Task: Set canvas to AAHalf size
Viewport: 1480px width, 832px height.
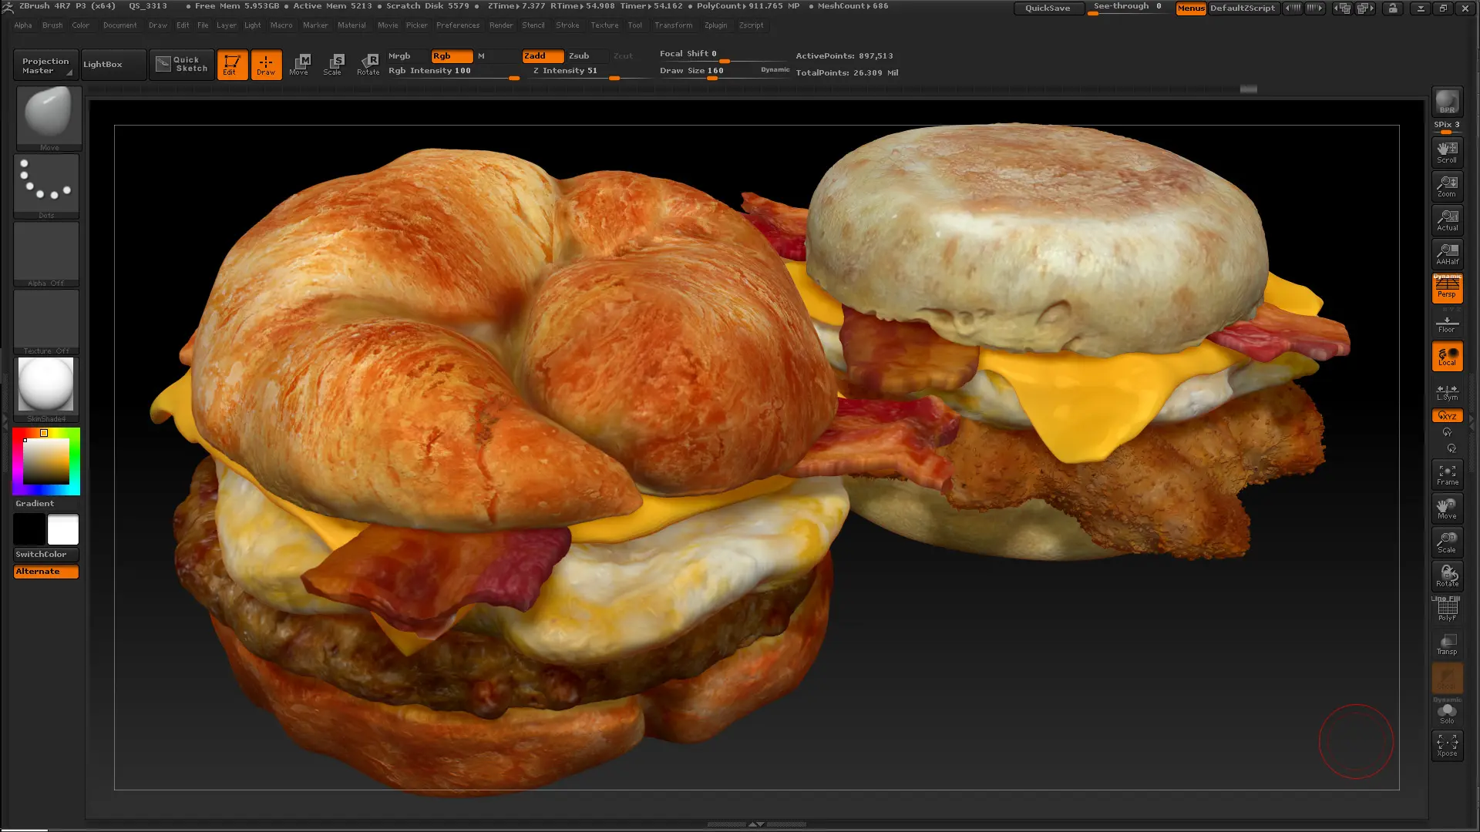Action: (x=1447, y=254)
